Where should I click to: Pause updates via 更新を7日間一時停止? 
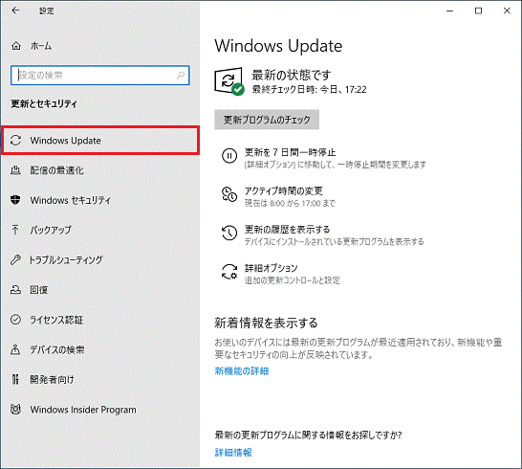(x=290, y=153)
